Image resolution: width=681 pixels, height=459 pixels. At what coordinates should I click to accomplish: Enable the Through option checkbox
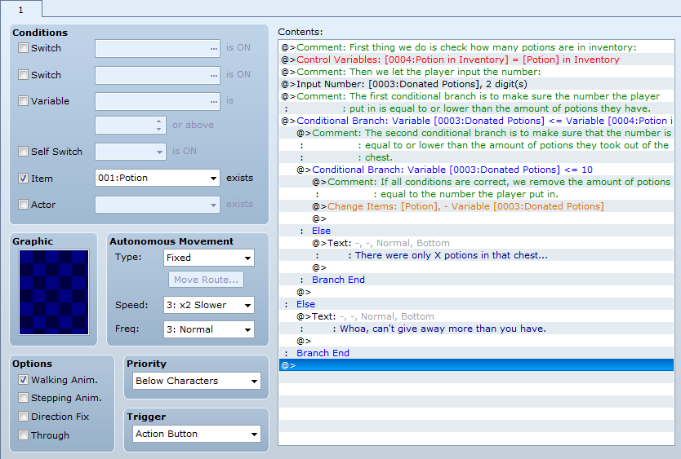tap(24, 435)
